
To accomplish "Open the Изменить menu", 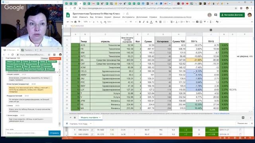I will point(84,17).
